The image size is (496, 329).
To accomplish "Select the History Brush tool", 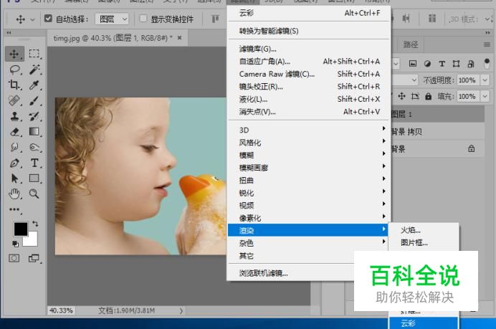I will [x=34, y=116].
